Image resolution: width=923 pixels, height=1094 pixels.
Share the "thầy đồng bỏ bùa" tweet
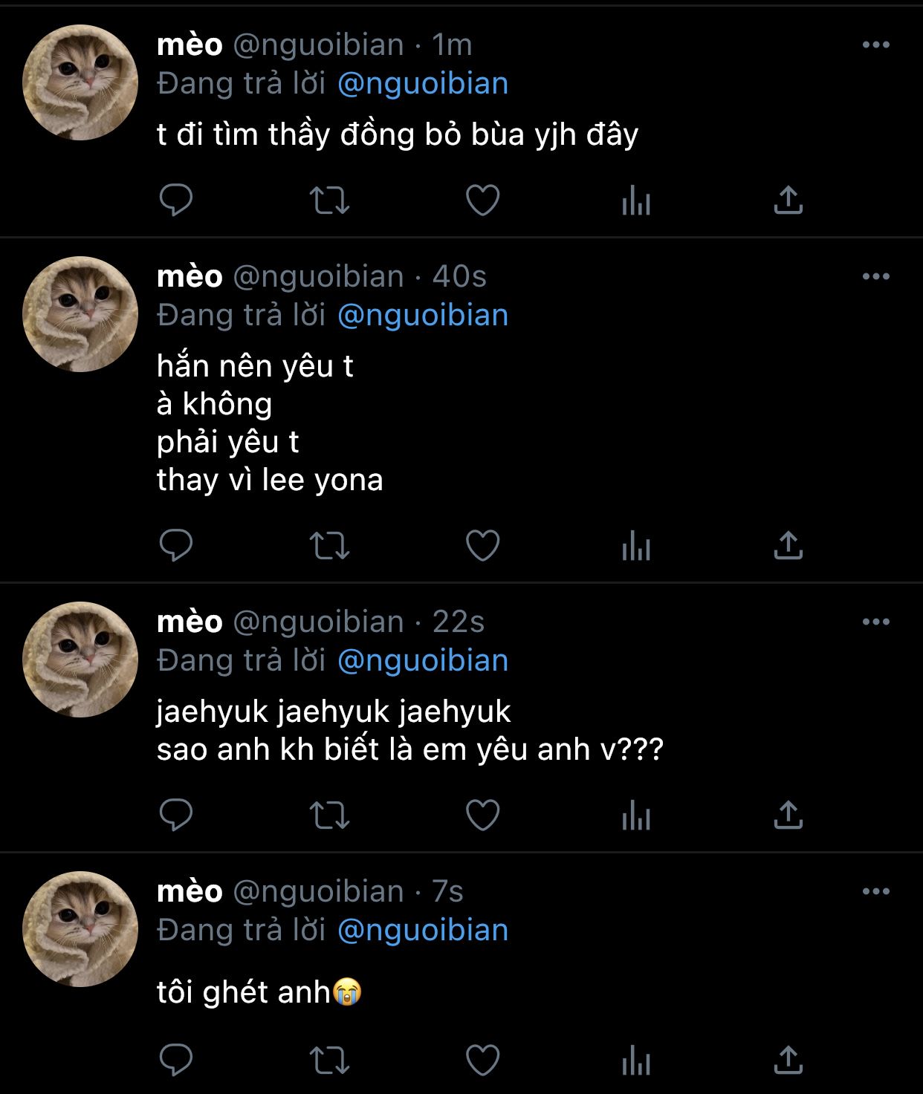pos(788,200)
